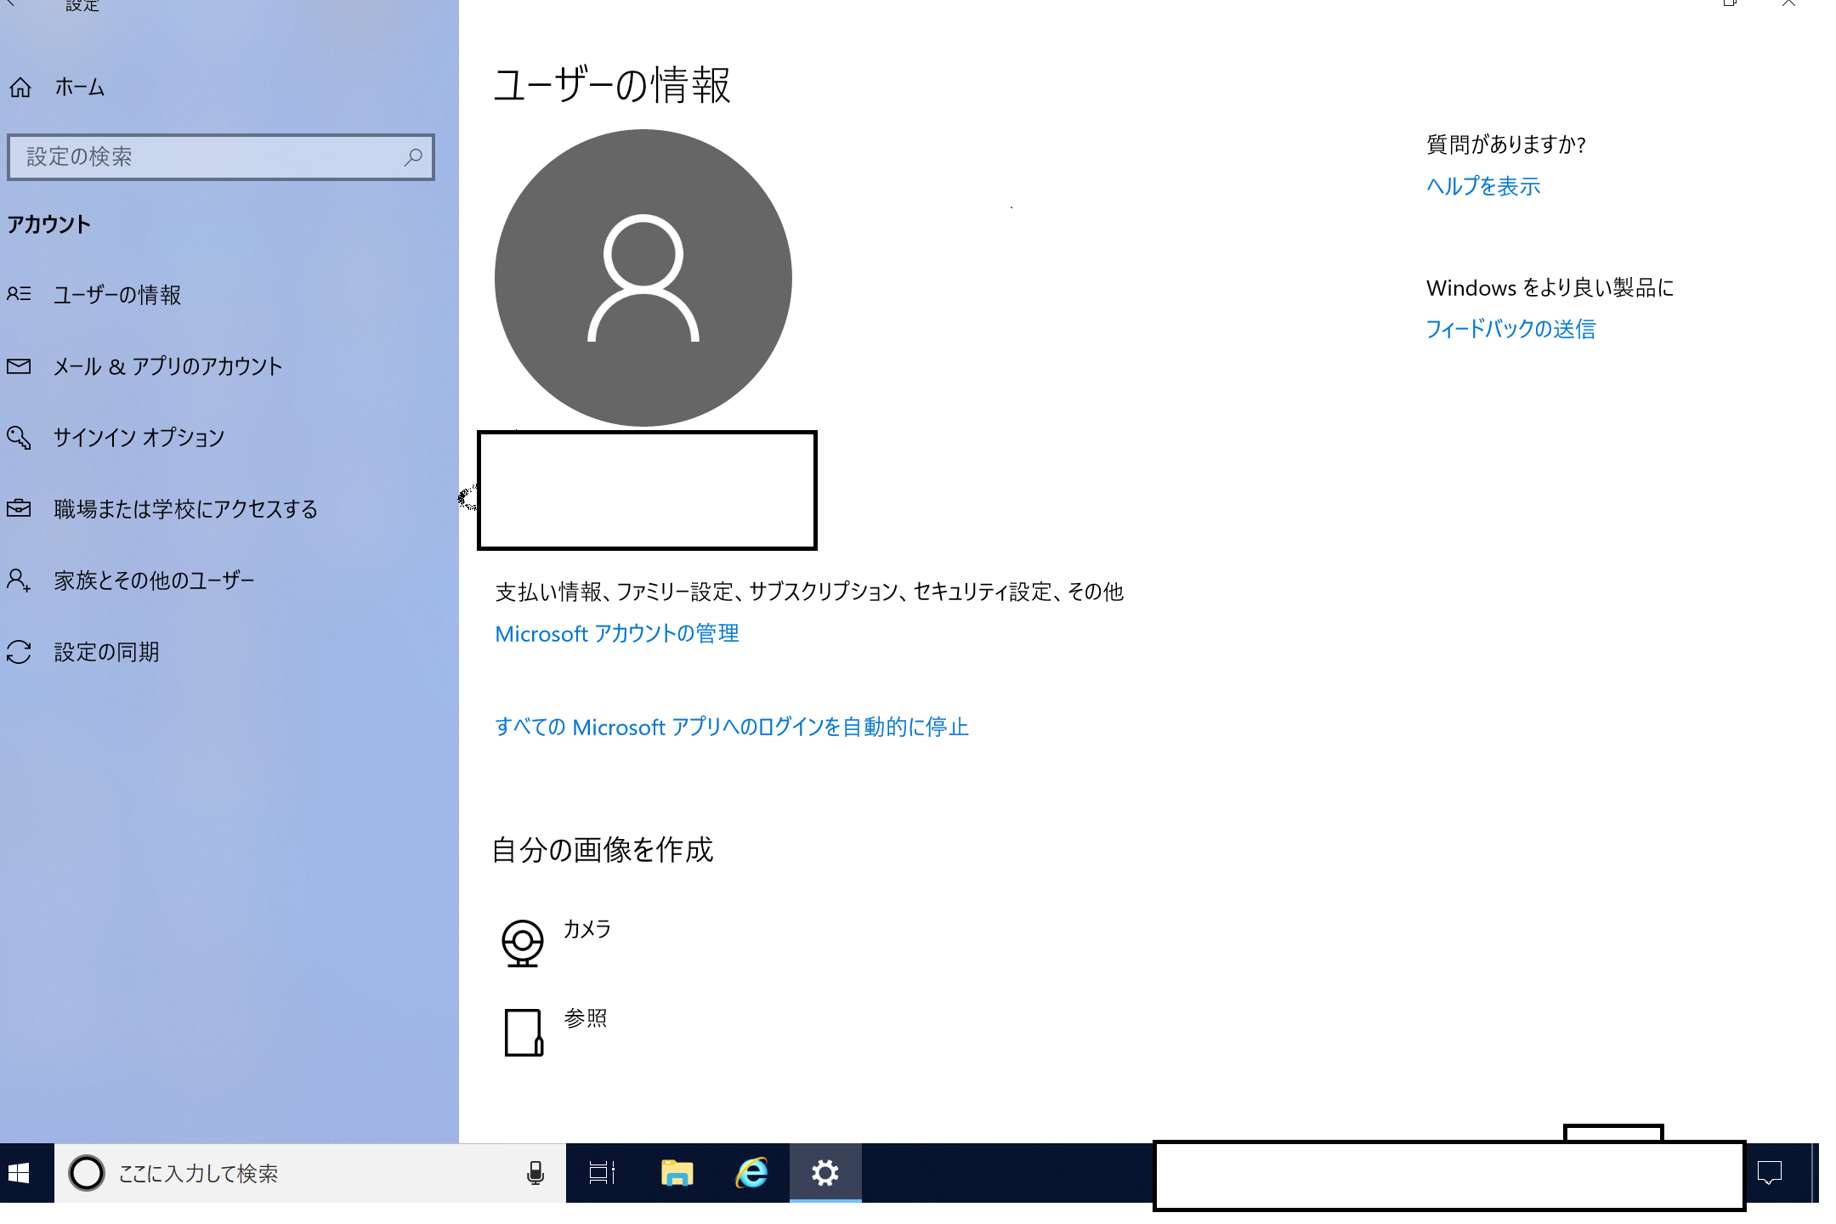The height and width of the screenshot is (1224, 1836).
Task: Click the 質問がありますか? text
Action: (x=1506, y=144)
